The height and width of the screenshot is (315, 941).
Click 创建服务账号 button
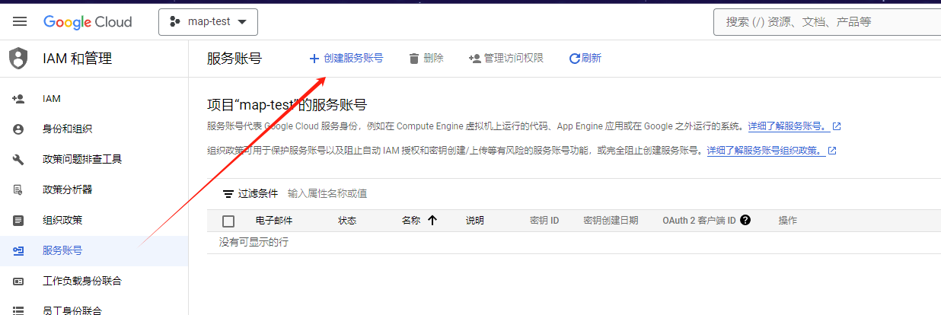tap(346, 59)
